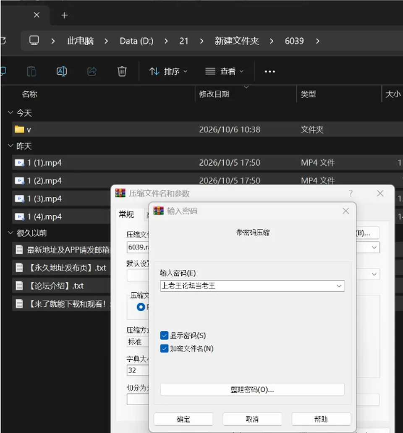Image resolution: width=403 pixels, height=433 pixels.
Task: Navigate to 新建文件夹 in the breadcrumb
Action: pyautogui.click(x=237, y=41)
